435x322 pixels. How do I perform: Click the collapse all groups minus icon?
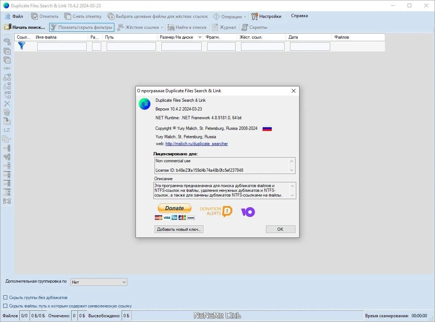[7, 60]
